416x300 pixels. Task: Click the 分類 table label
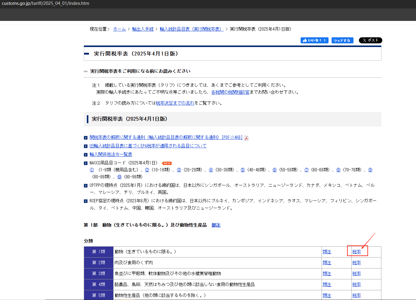tap(88, 241)
